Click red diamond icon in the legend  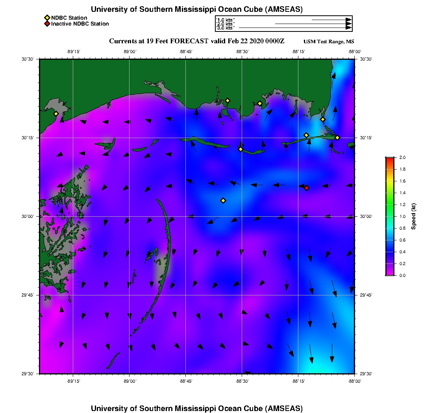pyautogui.click(x=47, y=24)
